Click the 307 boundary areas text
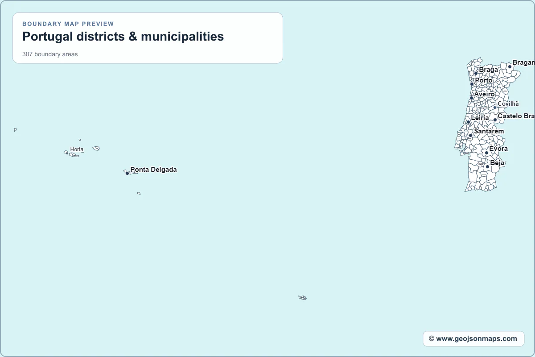Viewport: 535px width, 357px height. (x=50, y=54)
